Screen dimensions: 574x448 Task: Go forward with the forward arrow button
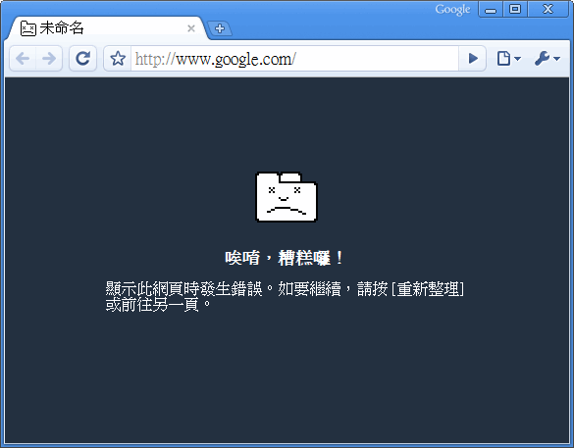pos(49,58)
